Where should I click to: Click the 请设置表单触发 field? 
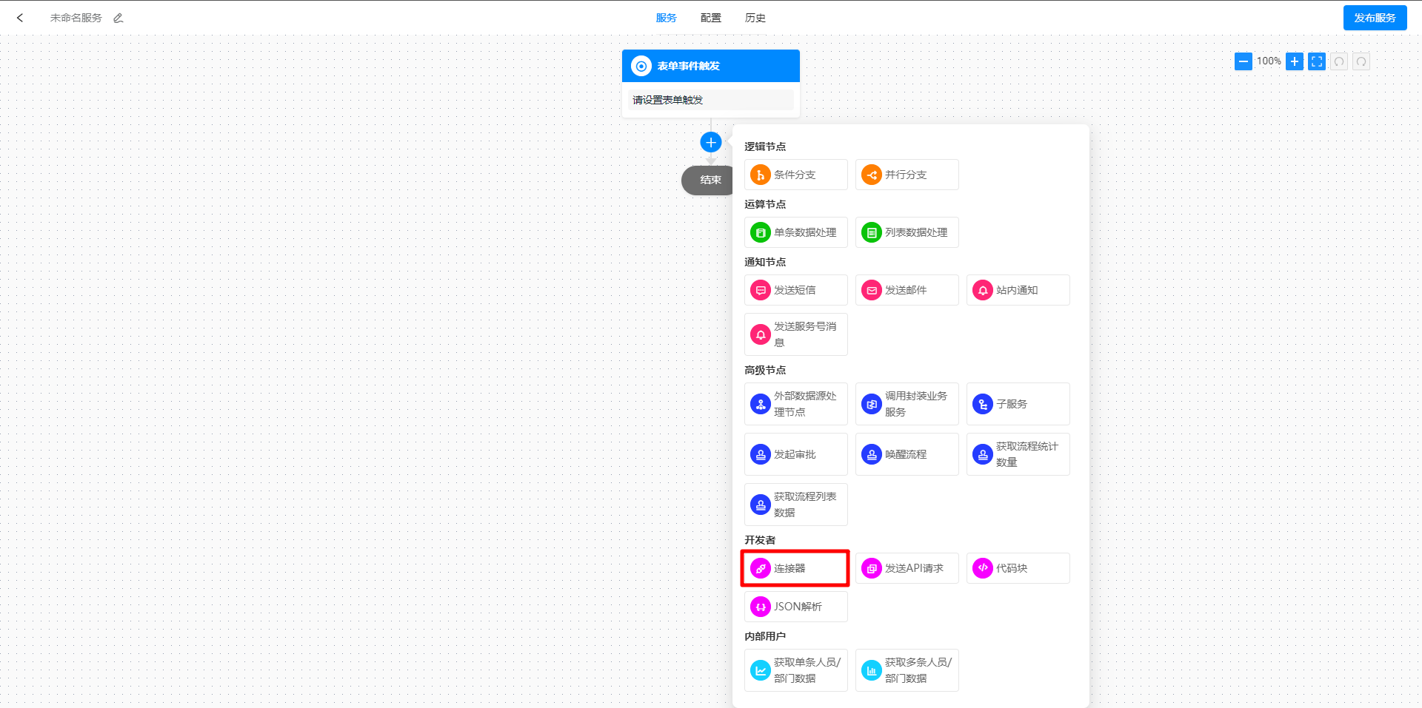tap(710, 100)
